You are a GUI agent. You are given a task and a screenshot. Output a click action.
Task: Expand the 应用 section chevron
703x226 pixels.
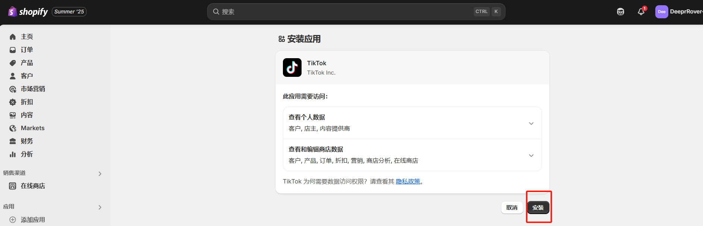[100, 207]
